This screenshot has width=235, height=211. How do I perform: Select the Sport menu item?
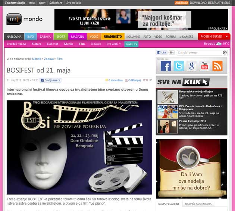(60, 37)
